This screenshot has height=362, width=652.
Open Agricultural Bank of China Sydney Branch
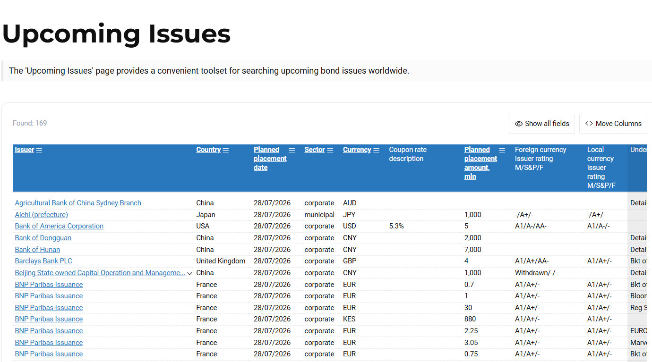[78, 203]
